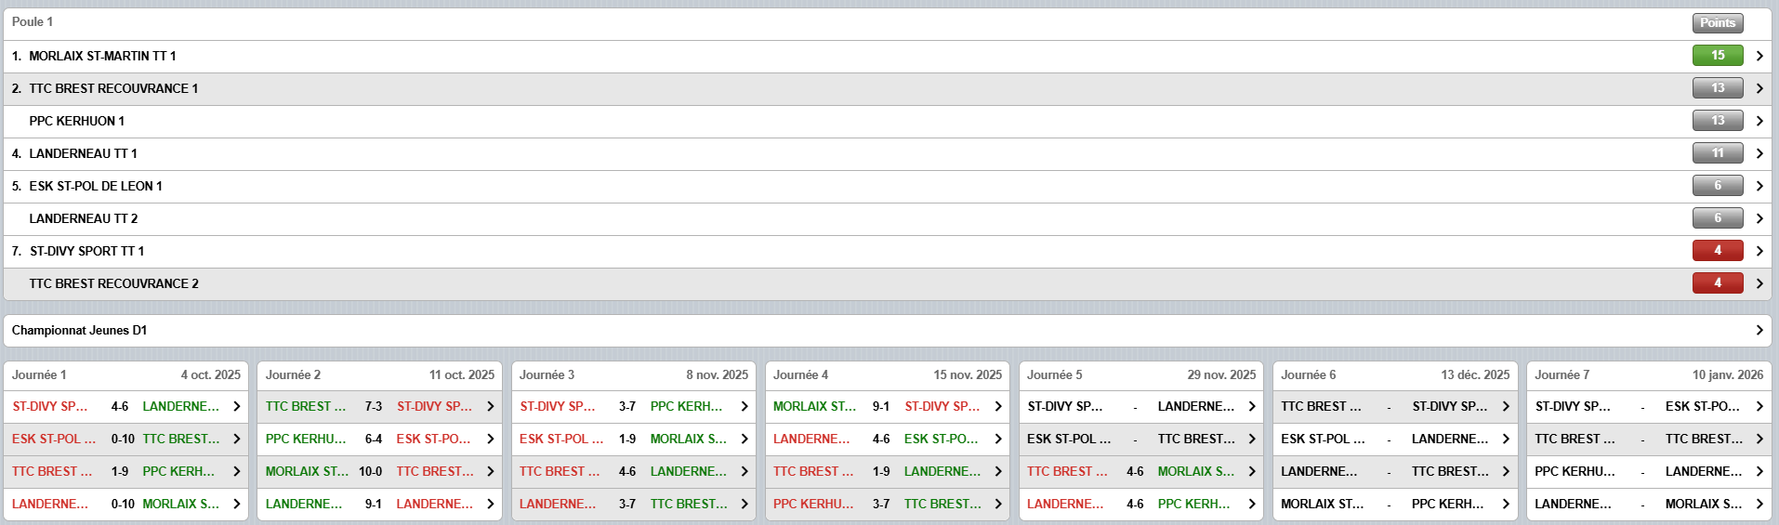Open the arrow beside LANDERNEAU TT 2
The image size is (1779, 525).
[1759, 218]
